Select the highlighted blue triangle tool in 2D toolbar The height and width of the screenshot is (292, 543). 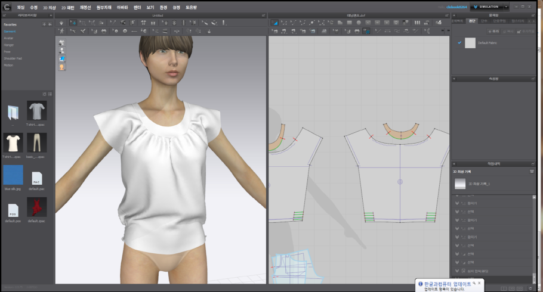(274, 23)
